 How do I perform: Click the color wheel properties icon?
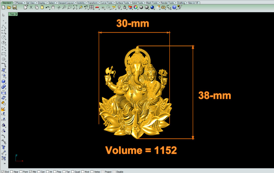pyautogui.click(x=136, y=7)
